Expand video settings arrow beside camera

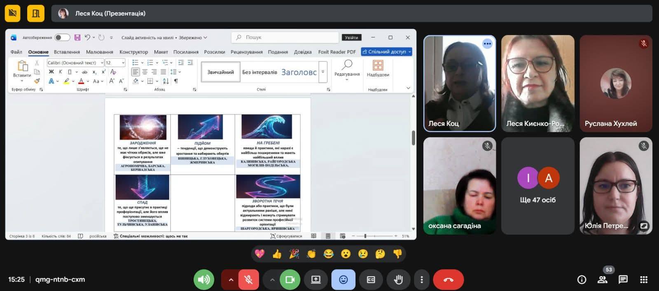coord(272,279)
